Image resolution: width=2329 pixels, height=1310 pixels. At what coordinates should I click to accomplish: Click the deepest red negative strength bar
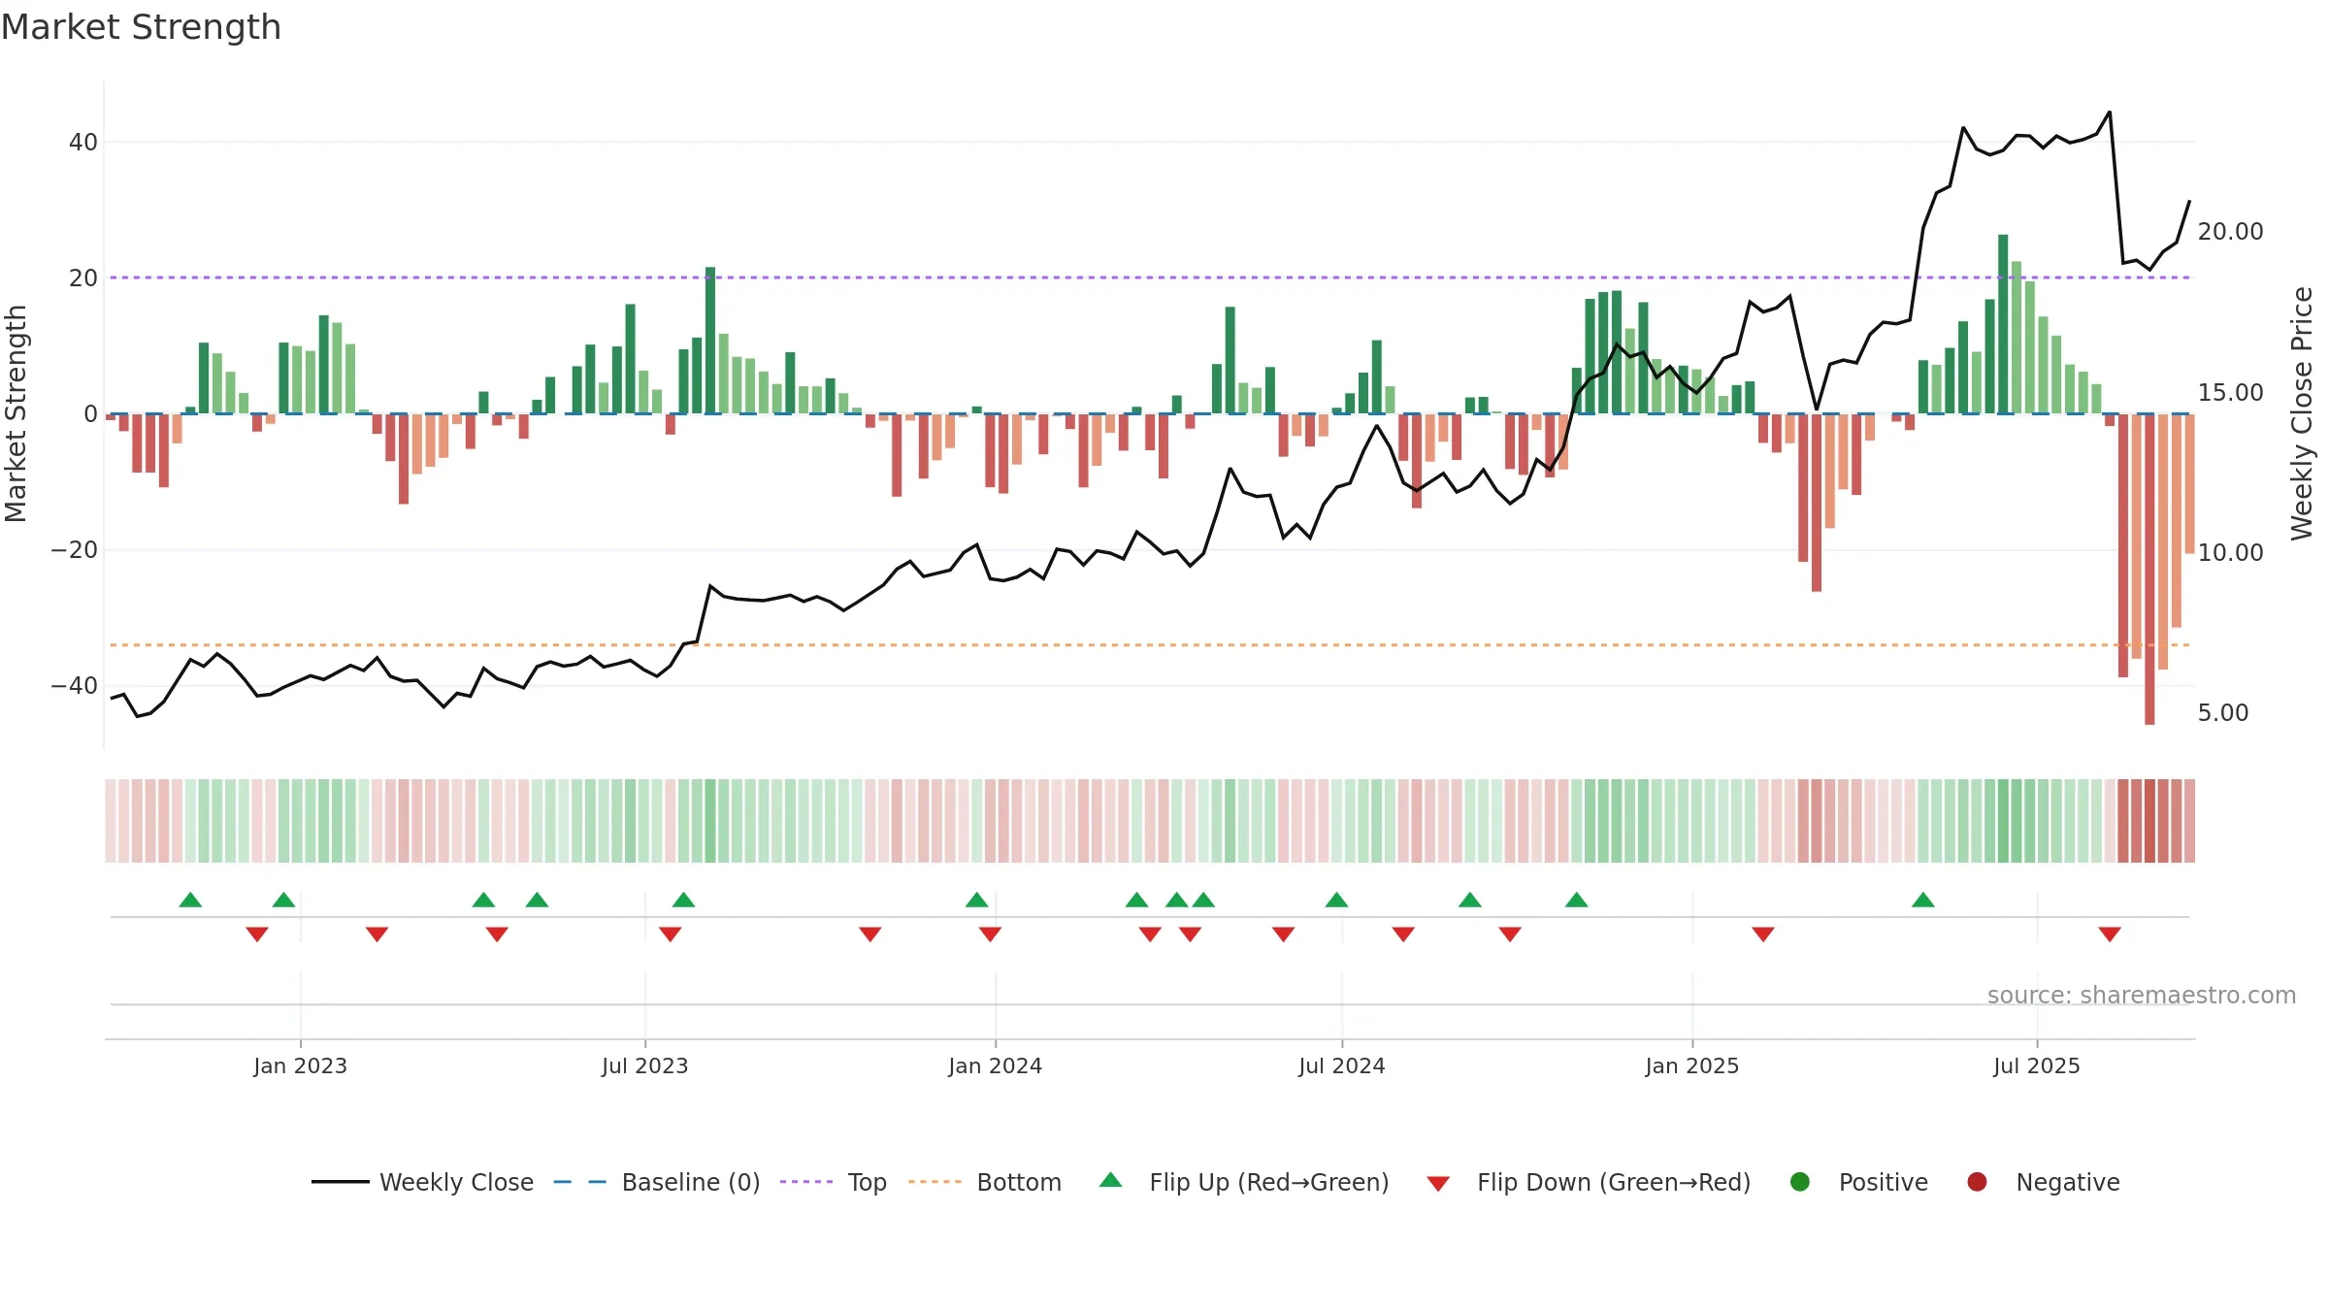pyautogui.click(x=2149, y=570)
